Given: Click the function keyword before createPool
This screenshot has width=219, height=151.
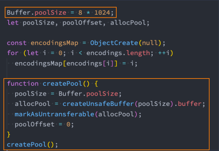Looking at the screenshot, I should 23,83.
